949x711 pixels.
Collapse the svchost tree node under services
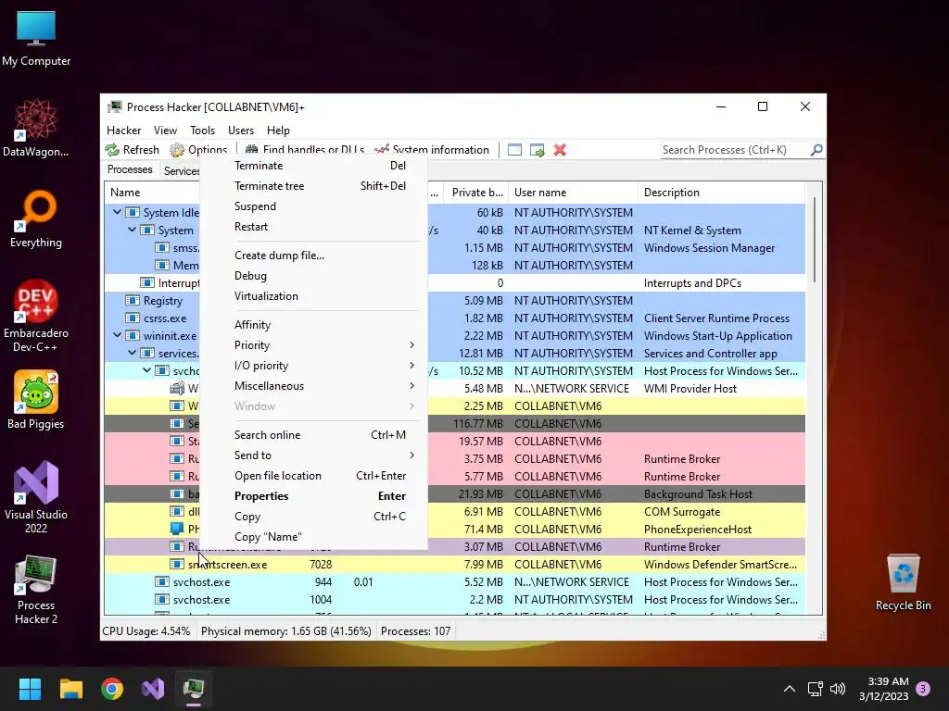pos(146,370)
